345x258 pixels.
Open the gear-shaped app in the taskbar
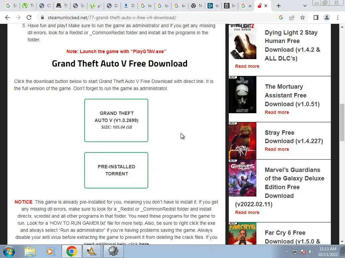pos(113,251)
